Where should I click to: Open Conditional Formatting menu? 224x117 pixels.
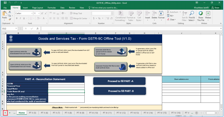[x=121, y=16]
